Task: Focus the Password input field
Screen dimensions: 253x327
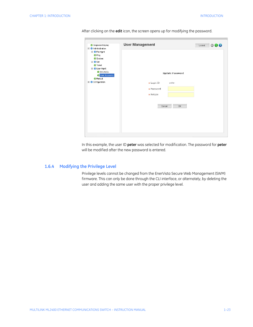Action: pos(181,89)
